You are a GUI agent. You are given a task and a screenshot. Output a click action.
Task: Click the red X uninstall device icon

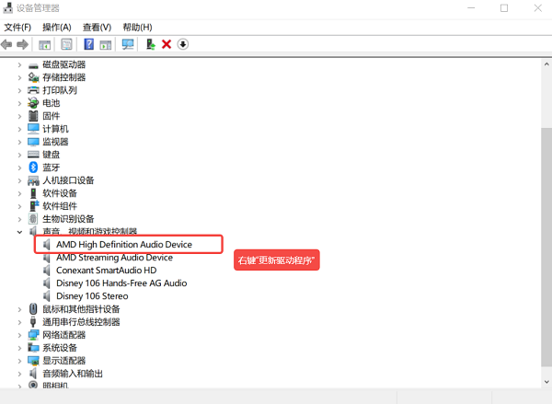click(x=167, y=44)
